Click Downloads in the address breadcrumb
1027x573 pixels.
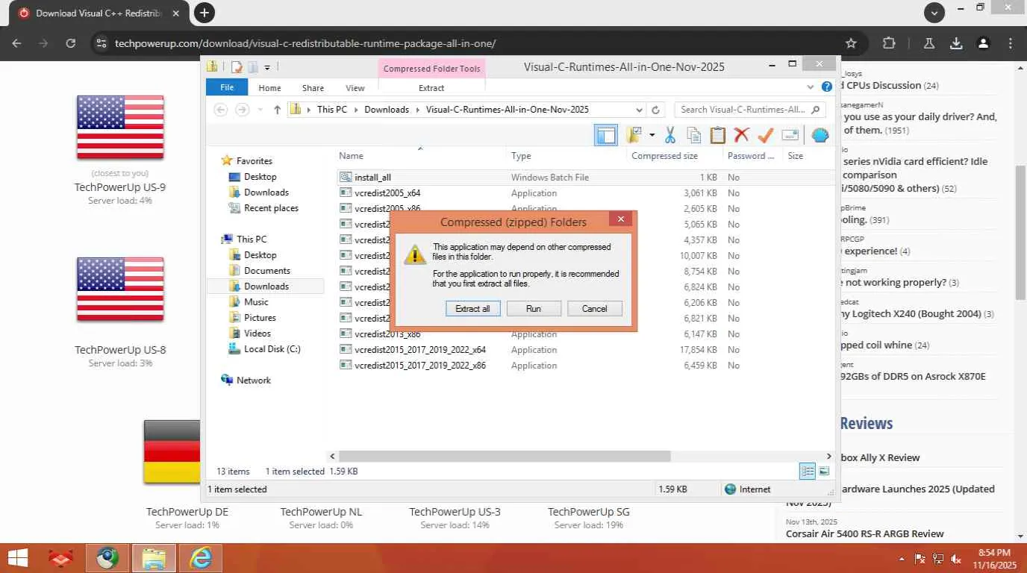pos(387,110)
